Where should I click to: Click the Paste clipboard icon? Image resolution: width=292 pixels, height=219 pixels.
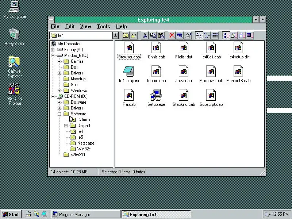point(161,35)
